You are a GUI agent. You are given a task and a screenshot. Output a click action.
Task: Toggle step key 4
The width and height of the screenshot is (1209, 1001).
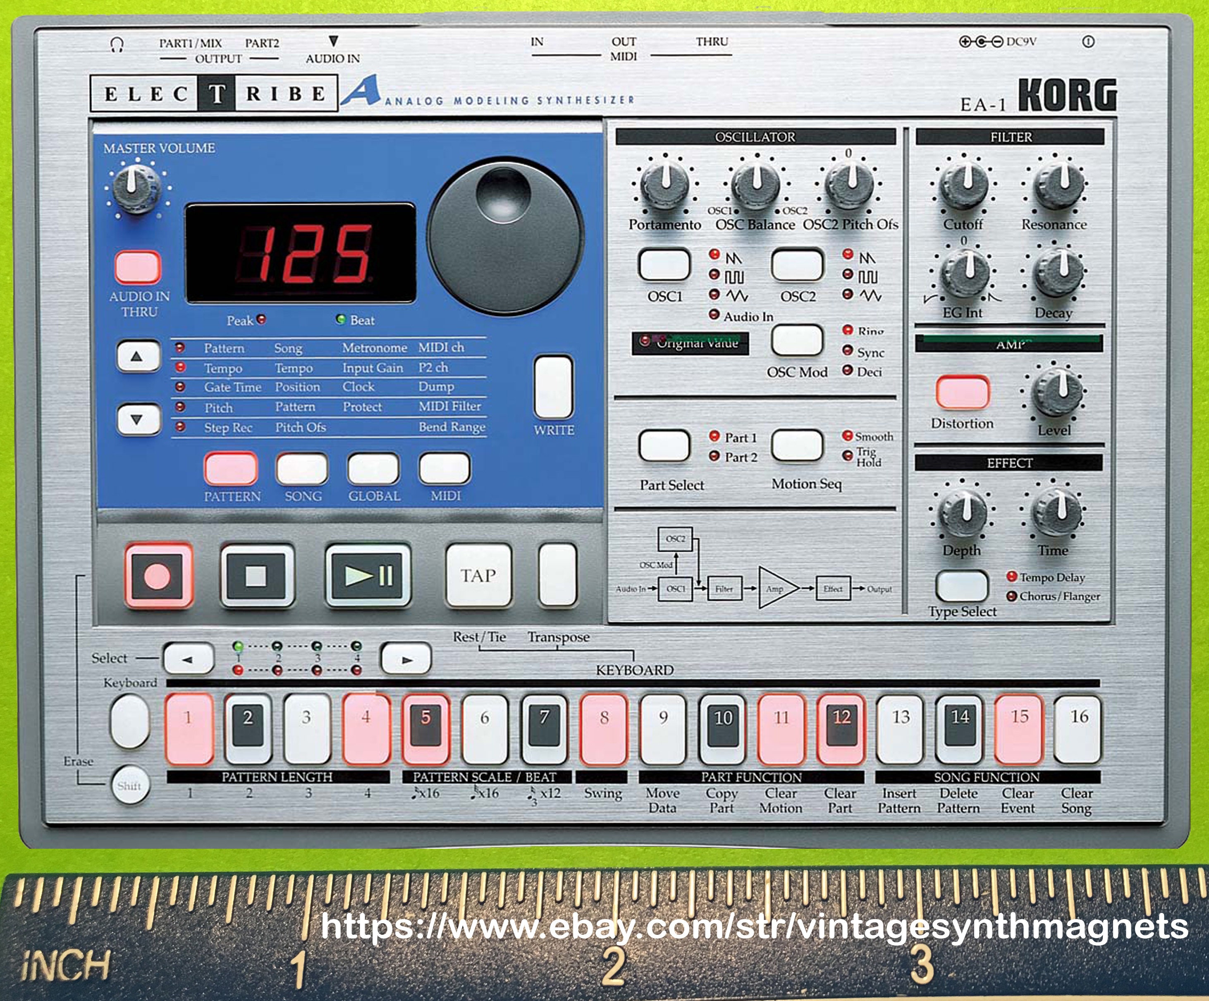(x=366, y=729)
